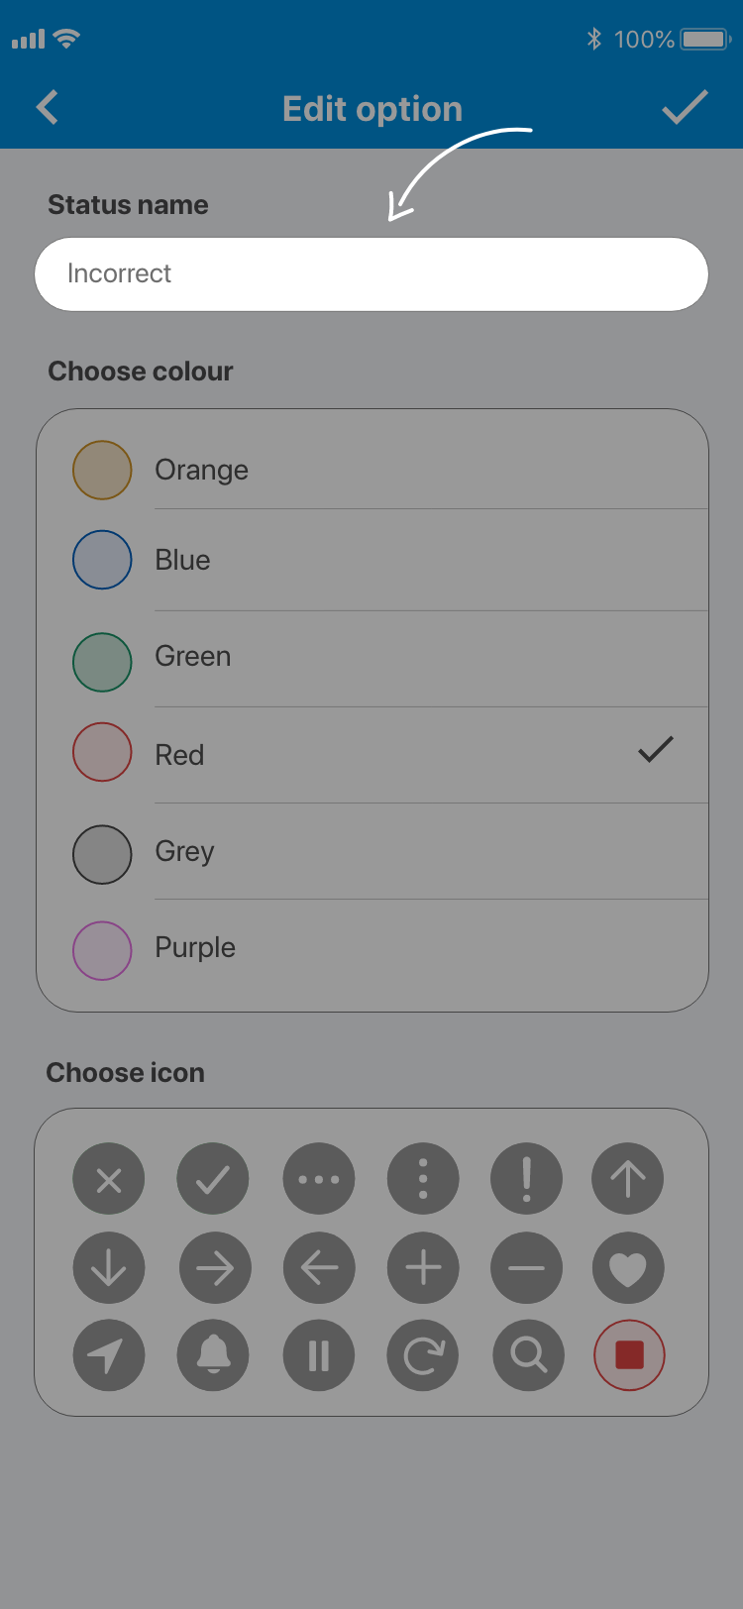The width and height of the screenshot is (743, 1609).
Task: Focus the Status name text field
Action: (371, 274)
